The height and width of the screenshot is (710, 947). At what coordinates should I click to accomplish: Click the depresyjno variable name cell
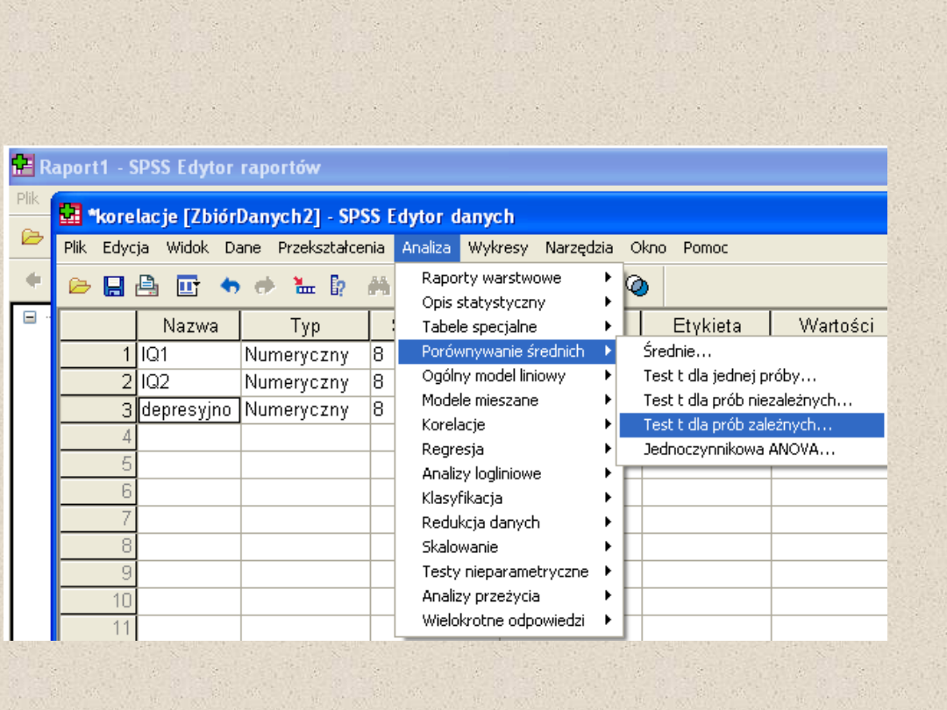click(x=189, y=409)
